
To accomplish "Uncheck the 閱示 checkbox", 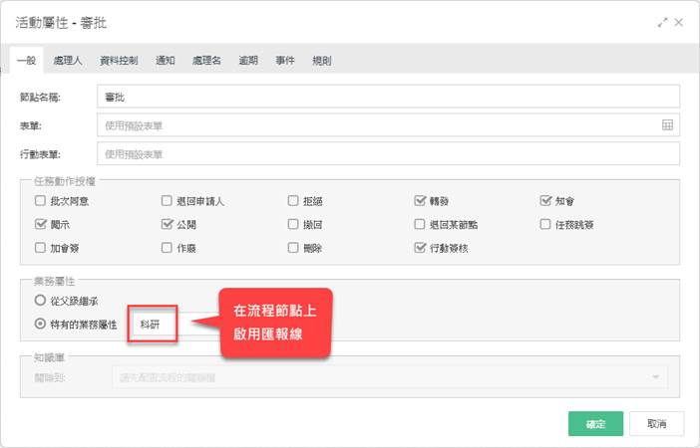I will tap(40, 224).
